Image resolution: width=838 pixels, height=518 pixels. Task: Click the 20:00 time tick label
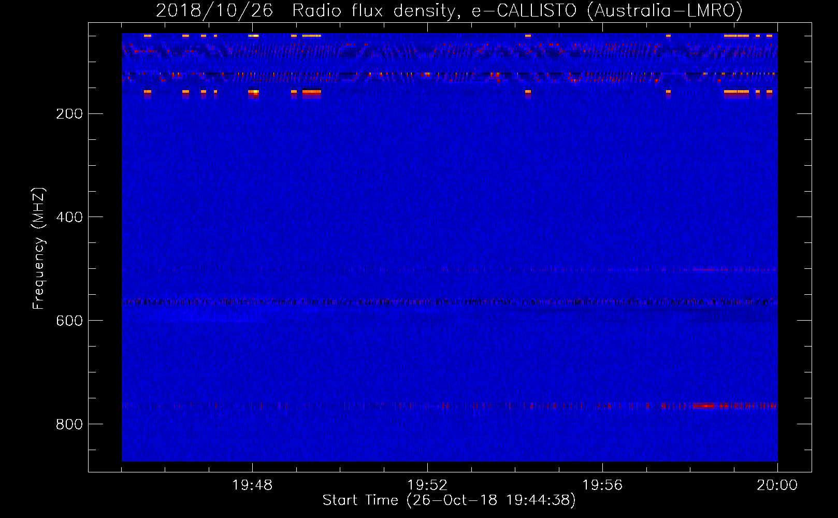point(777,485)
